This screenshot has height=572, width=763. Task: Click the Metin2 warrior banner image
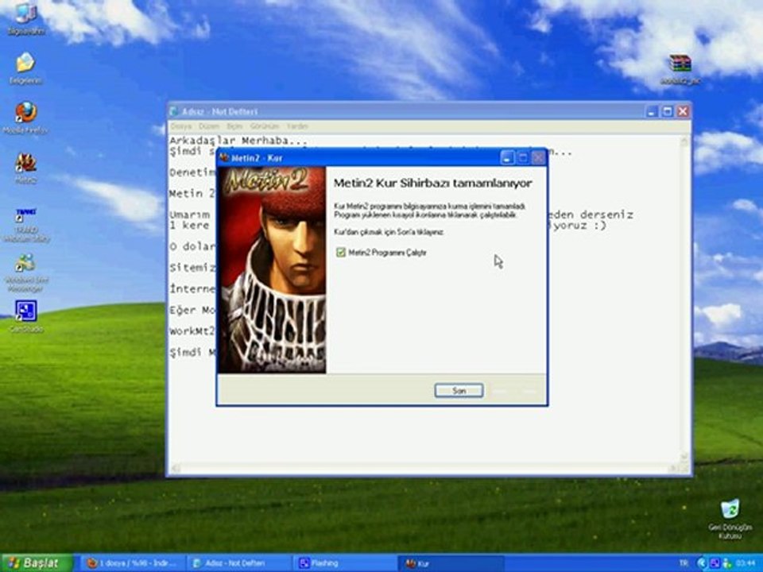click(x=272, y=270)
